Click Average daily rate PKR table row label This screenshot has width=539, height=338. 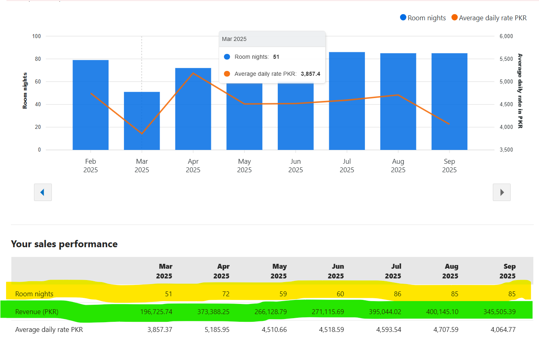[49, 329]
